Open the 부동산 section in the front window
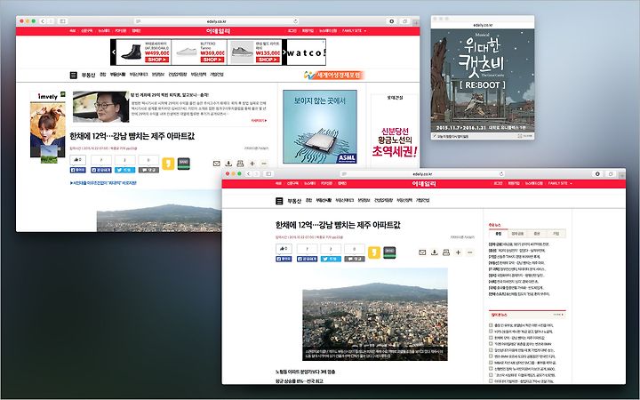 coord(294,201)
